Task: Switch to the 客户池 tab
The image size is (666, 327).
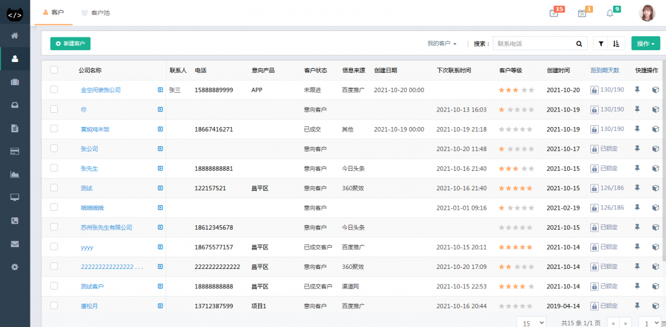Action: pos(96,13)
